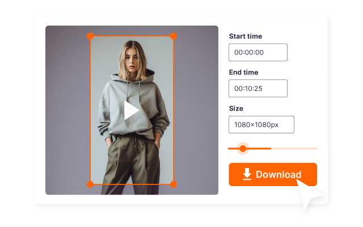Select the bottom-left orange crop handle
The width and height of the screenshot is (363, 227).
[x=90, y=184]
